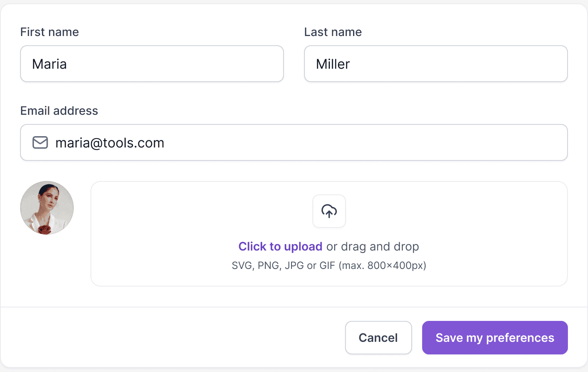
Task: Click the envelope icon in the email field
Action: click(40, 142)
